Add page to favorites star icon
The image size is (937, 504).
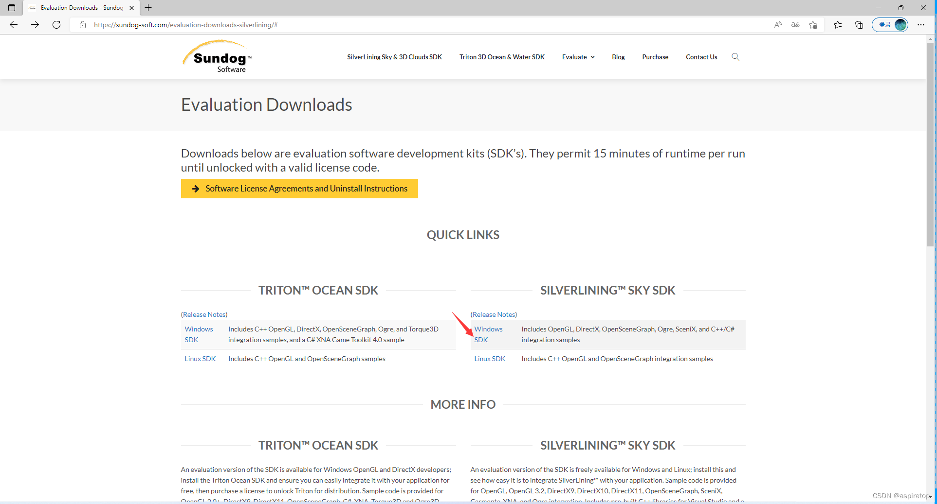[813, 25]
